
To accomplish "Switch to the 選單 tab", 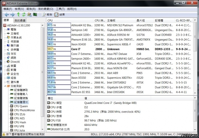I will pos(7,20).
